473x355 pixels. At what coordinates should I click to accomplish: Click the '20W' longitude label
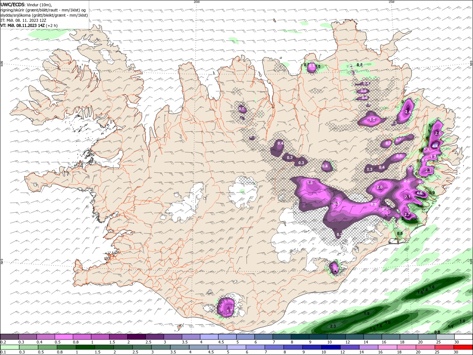click(197, 2)
